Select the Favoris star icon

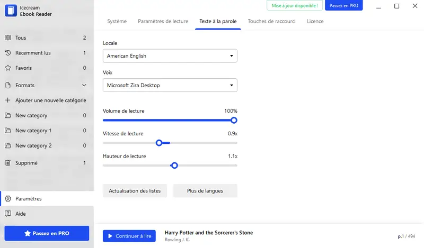[x=8, y=68]
